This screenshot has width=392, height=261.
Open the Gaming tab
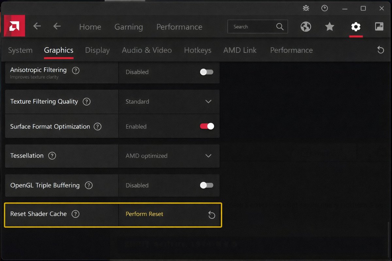pos(129,27)
